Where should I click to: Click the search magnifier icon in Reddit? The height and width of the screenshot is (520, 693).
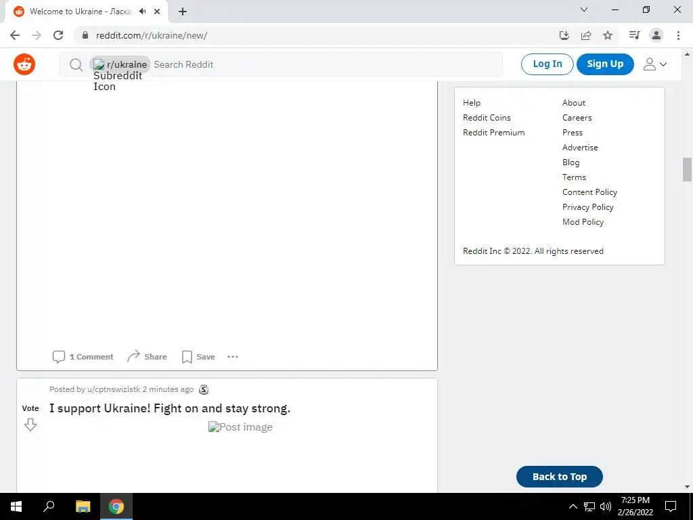click(x=76, y=64)
